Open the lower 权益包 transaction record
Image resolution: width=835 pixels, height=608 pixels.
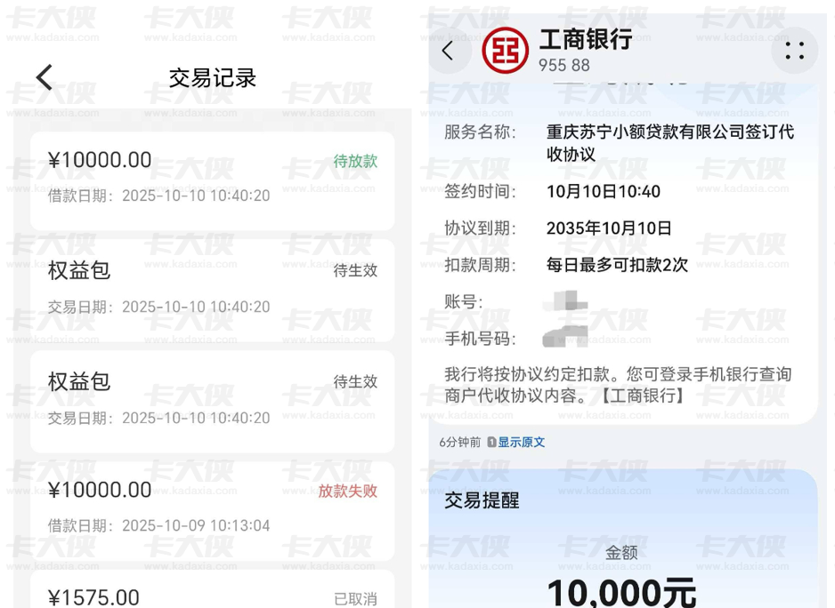(212, 399)
